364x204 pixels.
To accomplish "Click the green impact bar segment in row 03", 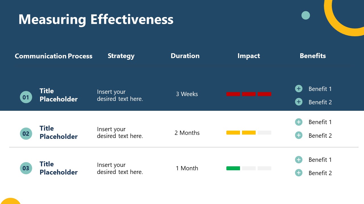I will point(233,168).
